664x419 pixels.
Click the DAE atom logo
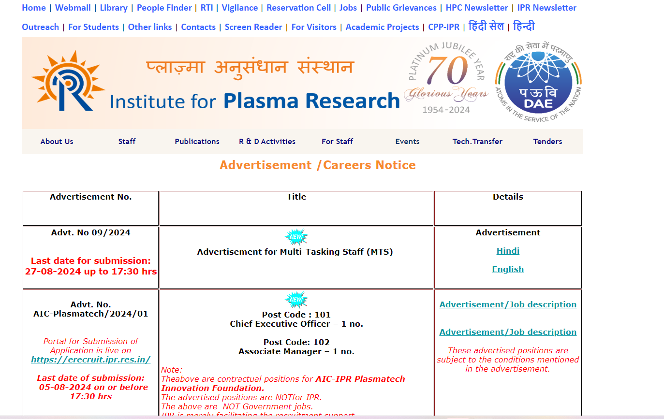click(x=538, y=82)
